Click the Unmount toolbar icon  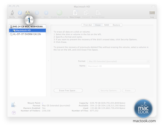point(37,13)
